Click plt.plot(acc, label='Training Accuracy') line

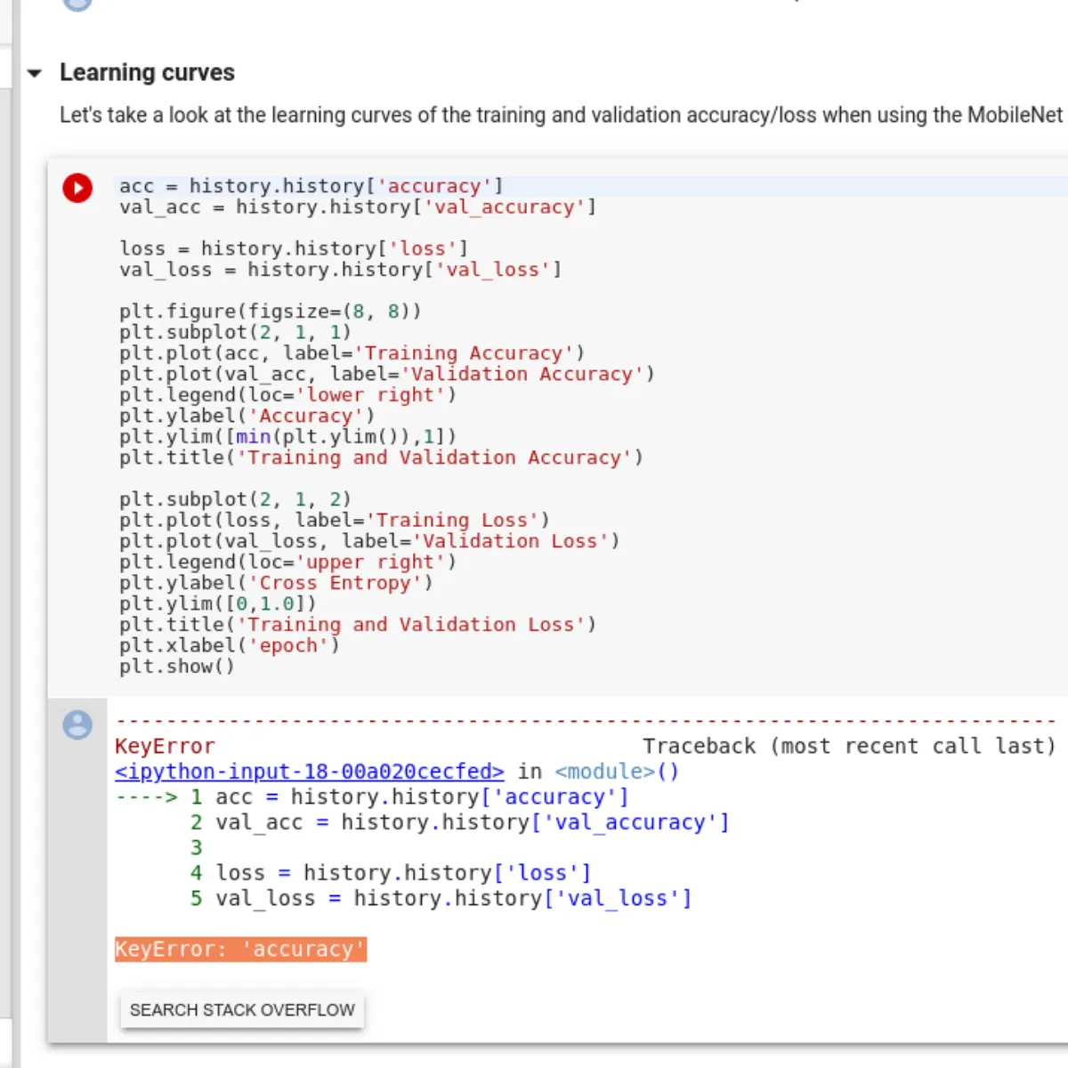tap(352, 353)
